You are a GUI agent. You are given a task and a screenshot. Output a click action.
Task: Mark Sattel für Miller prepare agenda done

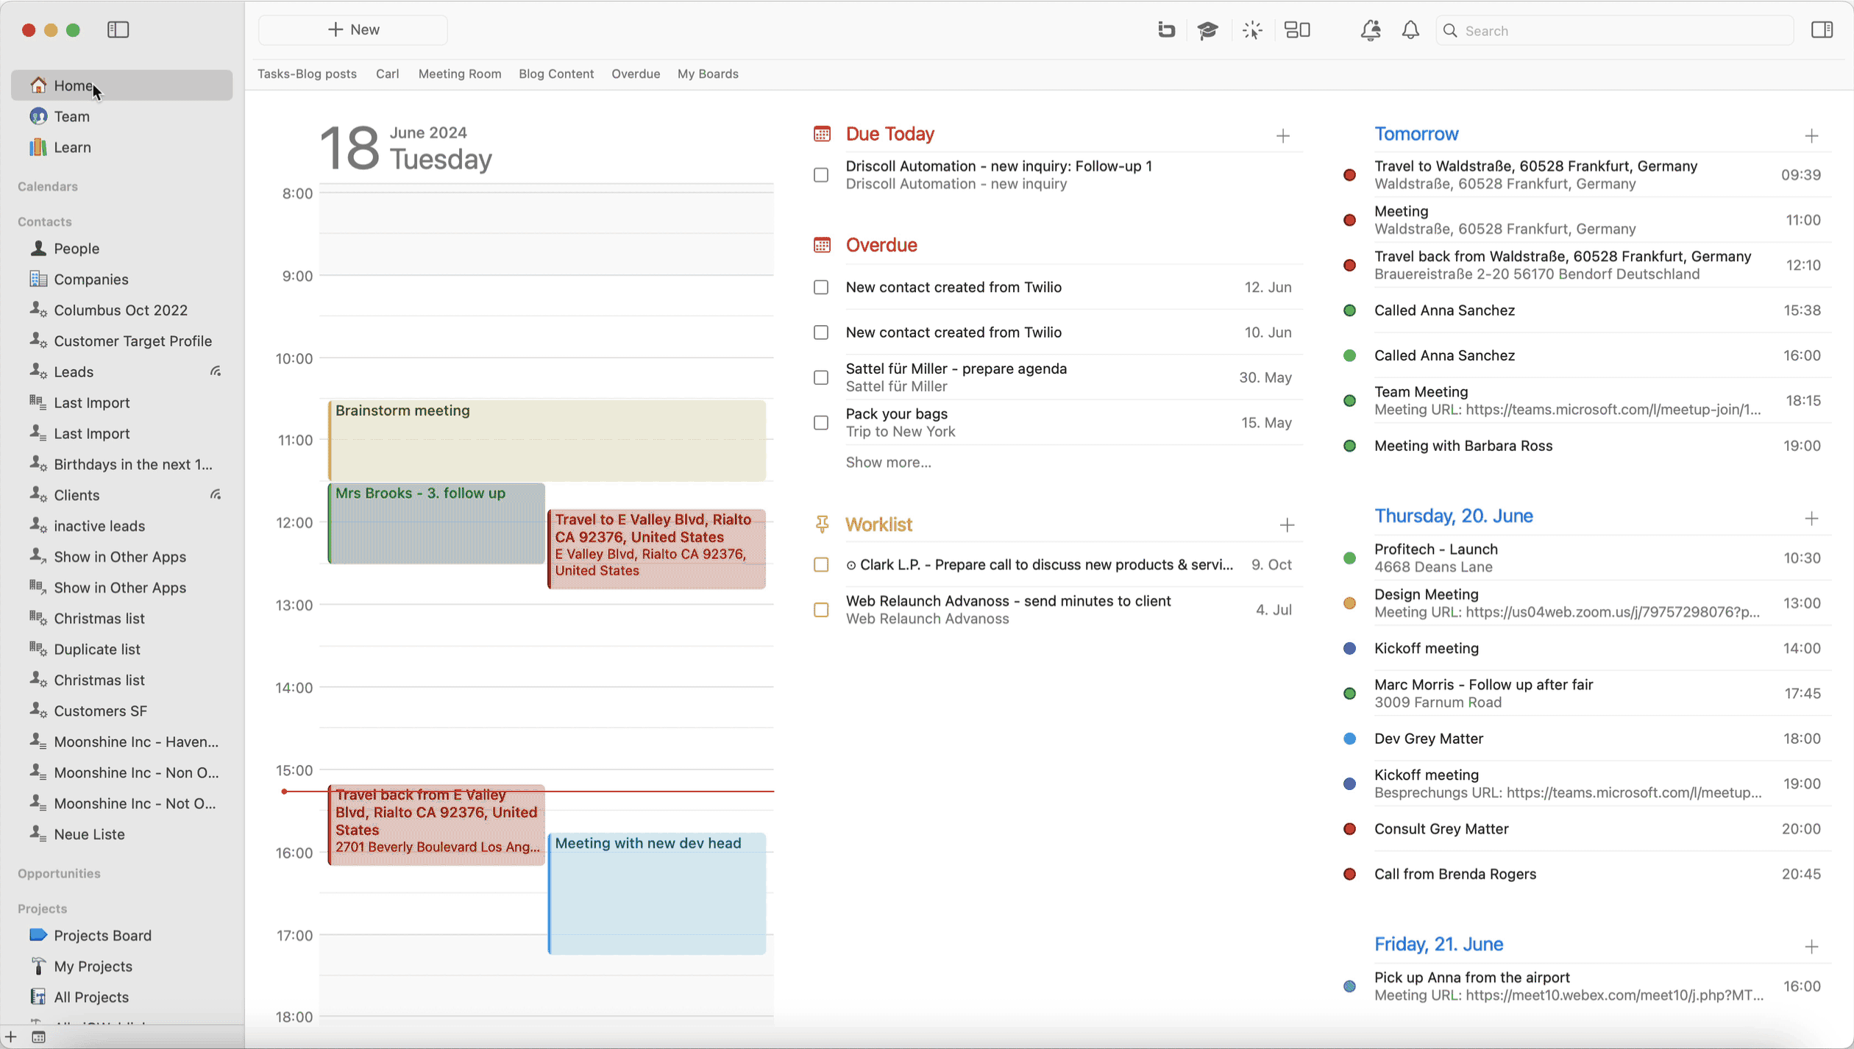[821, 378]
